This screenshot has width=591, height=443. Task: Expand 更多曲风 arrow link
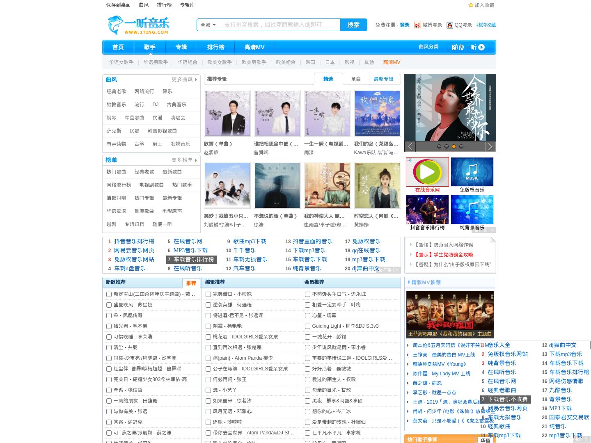(185, 80)
